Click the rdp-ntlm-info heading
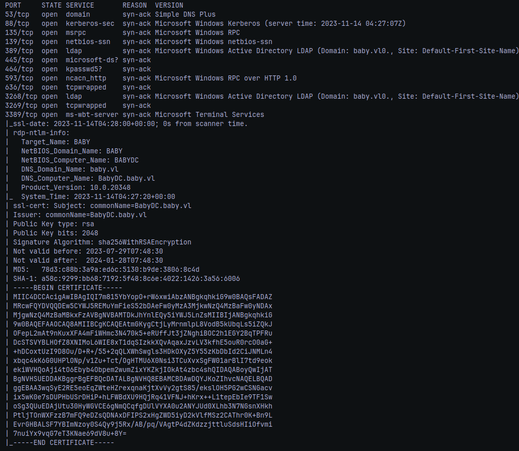This screenshot has width=519, height=451. point(42,133)
